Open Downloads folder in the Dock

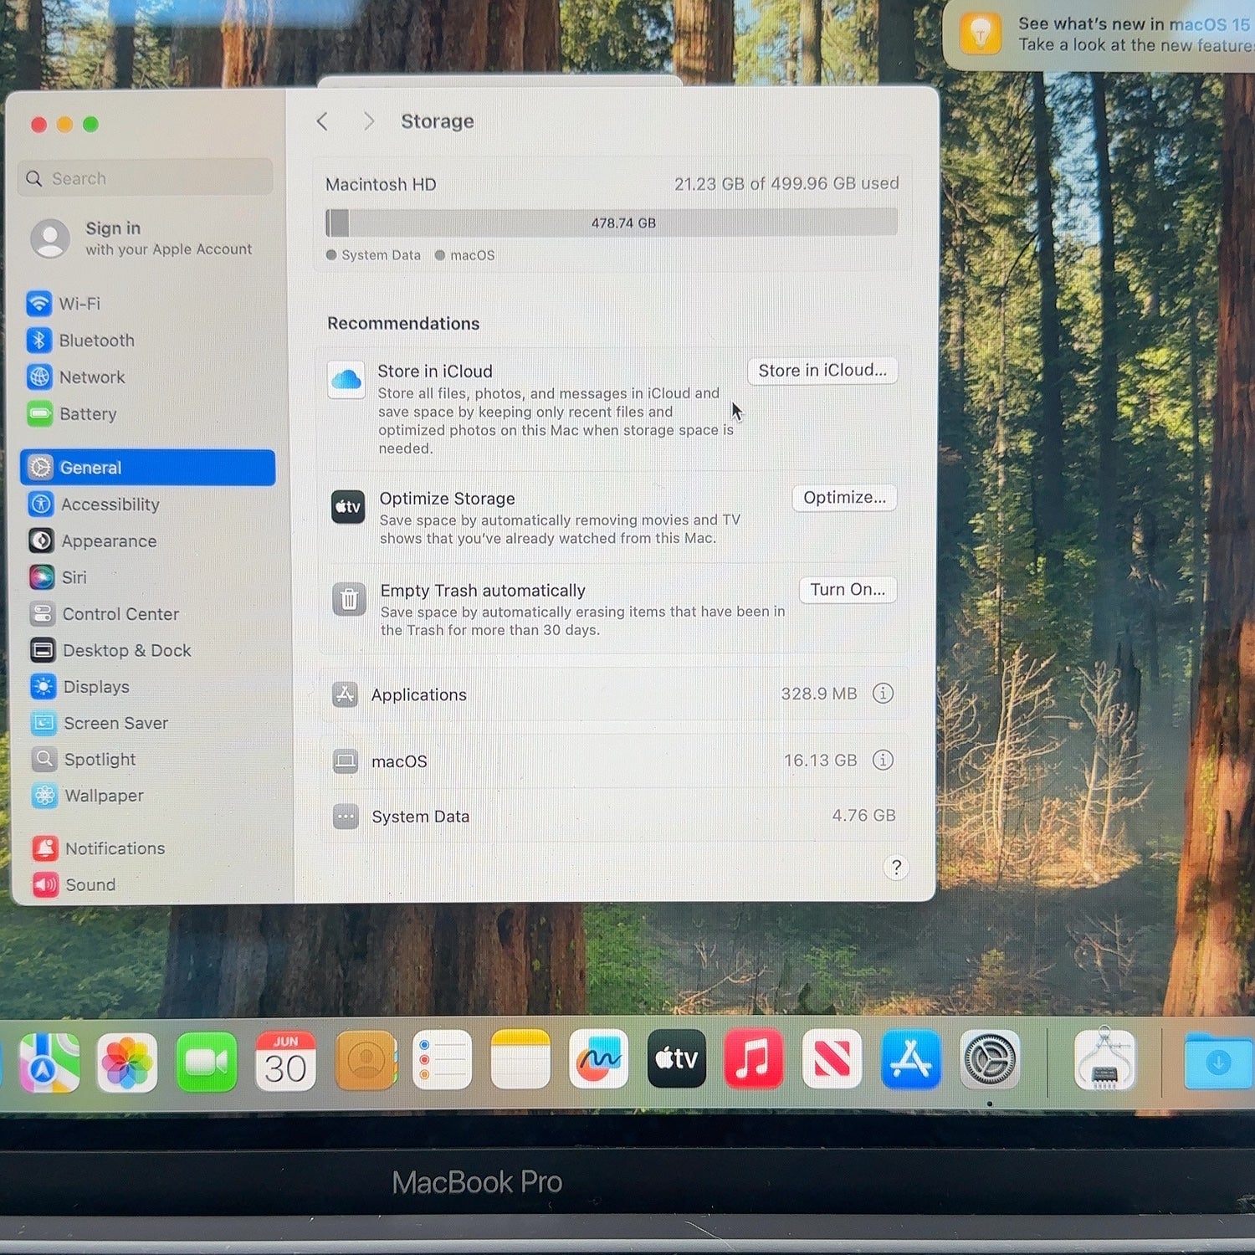(x=1219, y=1061)
